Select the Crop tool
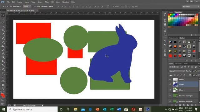Image resolution: width=200 pixels, height=112 pixels. coord(3,30)
